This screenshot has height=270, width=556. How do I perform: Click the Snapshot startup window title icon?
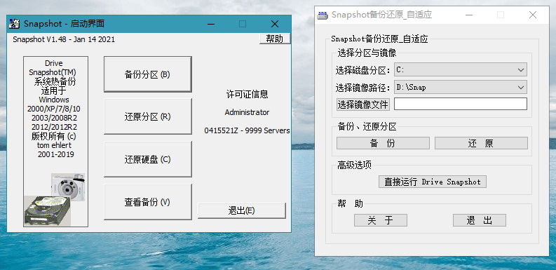15,24
